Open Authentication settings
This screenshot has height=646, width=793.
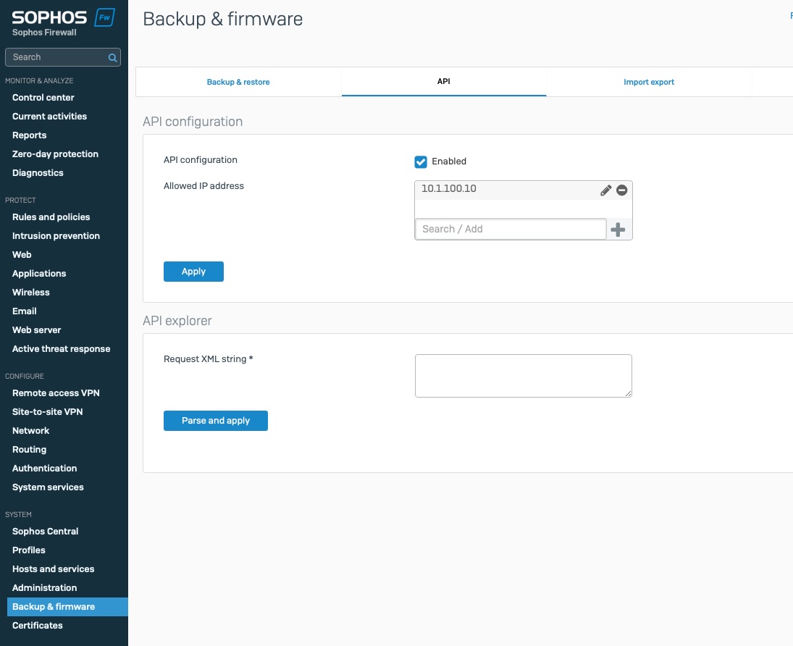44,469
